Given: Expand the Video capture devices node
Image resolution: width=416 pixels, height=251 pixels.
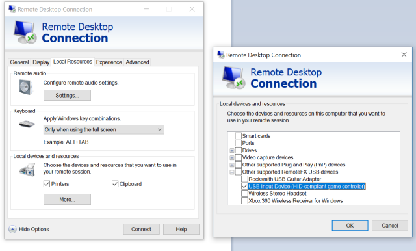Looking at the screenshot, I should click(232, 157).
